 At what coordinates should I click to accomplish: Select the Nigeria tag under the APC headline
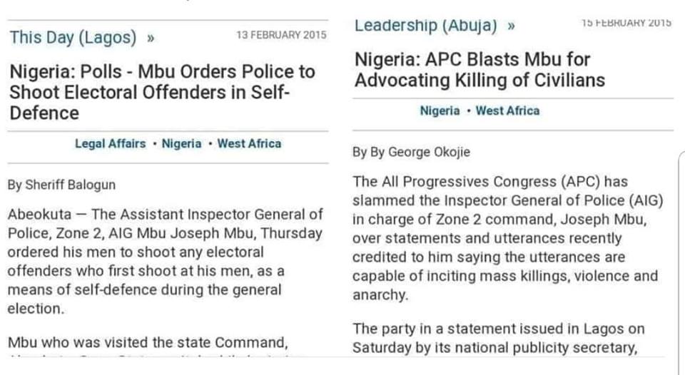(440, 111)
